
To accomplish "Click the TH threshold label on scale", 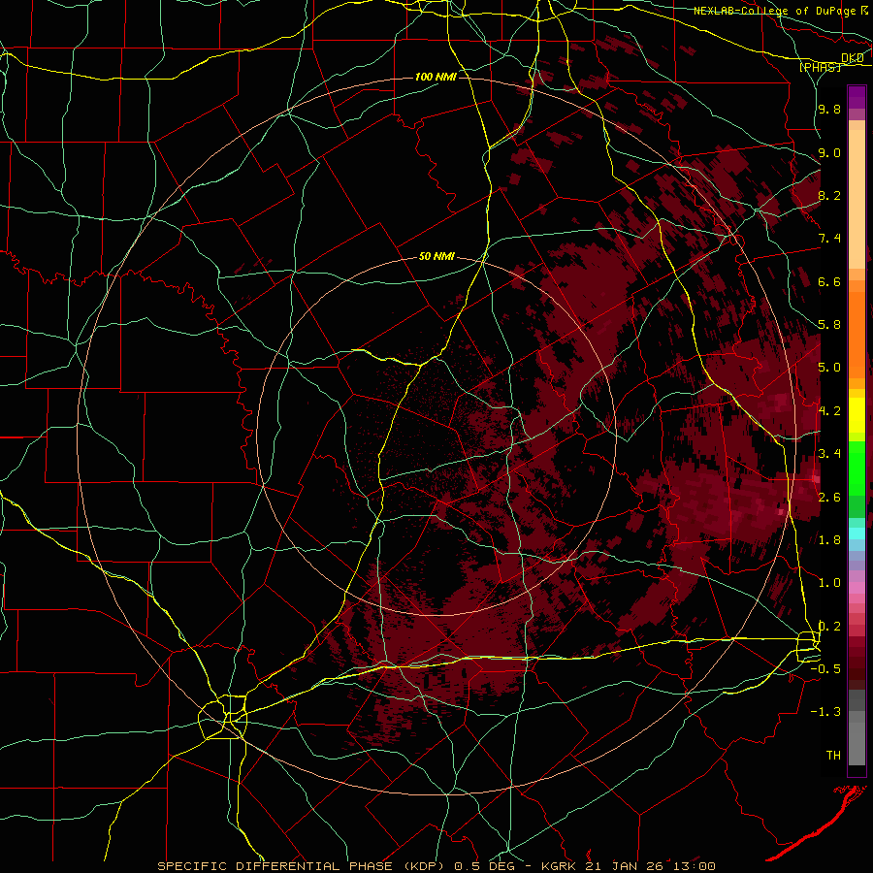I will (833, 755).
